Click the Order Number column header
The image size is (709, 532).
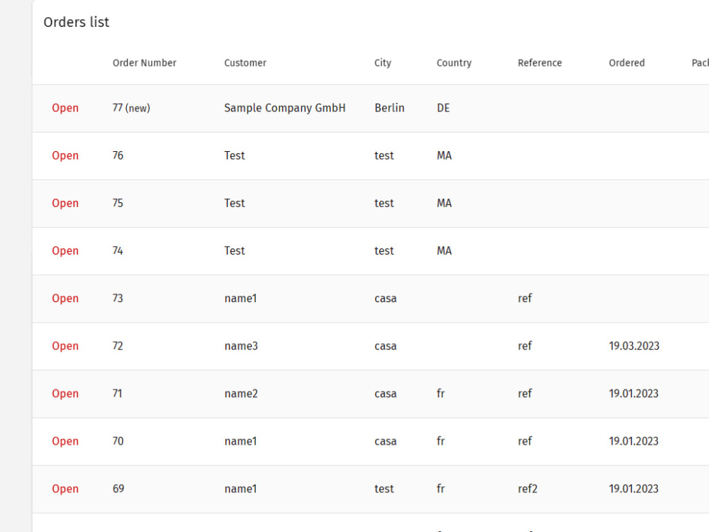[x=144, y=63]
